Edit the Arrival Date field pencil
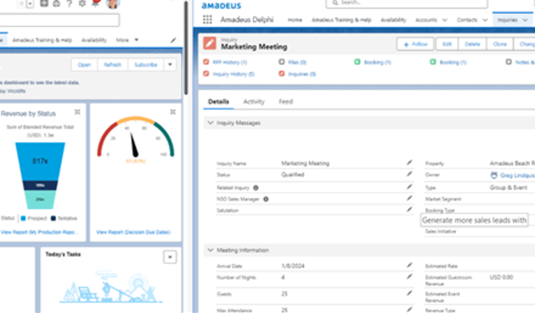Image resolution: width=535 pixels, height=313 pixels. (409, 265)
